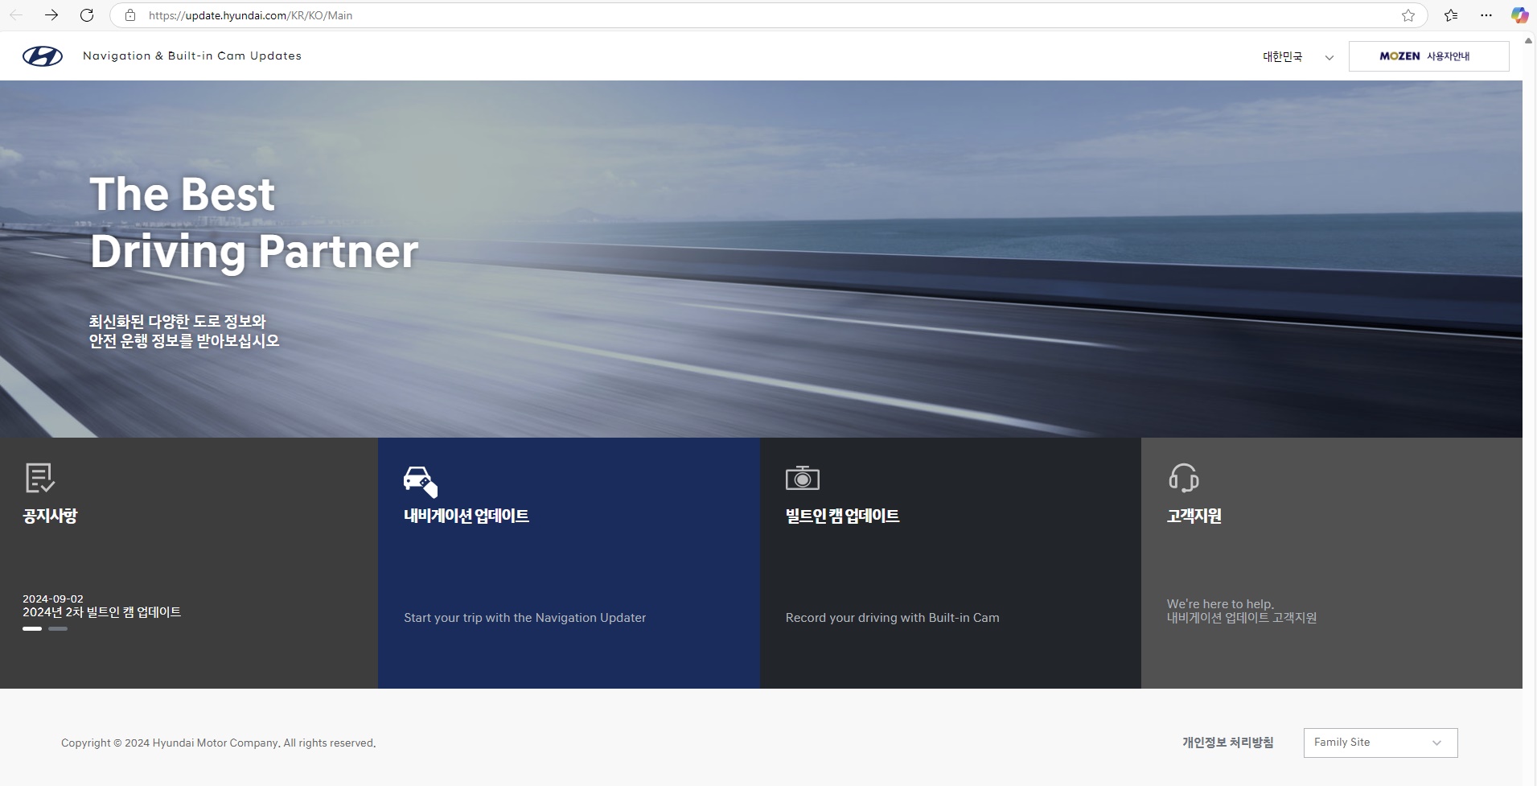Go forward in browser history
This screenshot has width=1537, height=786.
pyautogui.click(x=51, y=15)
